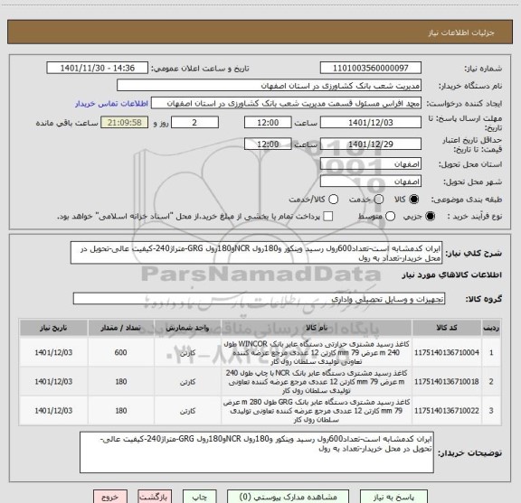Screen dimensions: 521x503
Task: Click unit کارتن in the GRG row
Action: (188, 411)
